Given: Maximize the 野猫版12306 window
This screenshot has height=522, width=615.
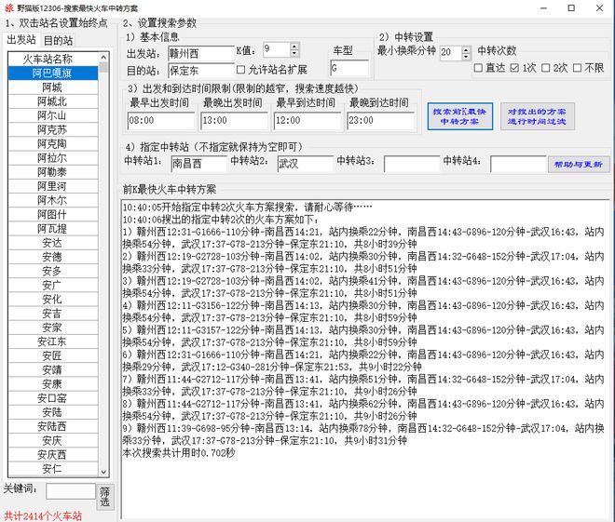Looking at the screenshot, I should (571, 7).
